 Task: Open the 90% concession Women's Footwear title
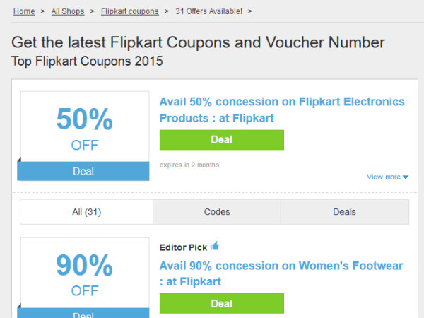(x=281, y=273)
